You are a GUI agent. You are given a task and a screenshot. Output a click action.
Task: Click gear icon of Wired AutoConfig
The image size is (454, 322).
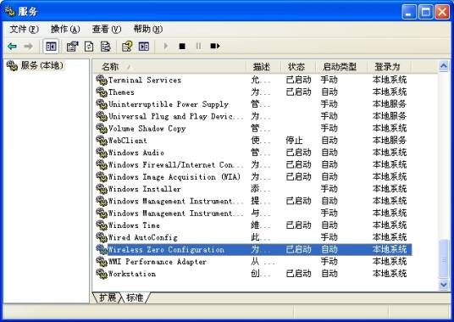tap(102, 237)
